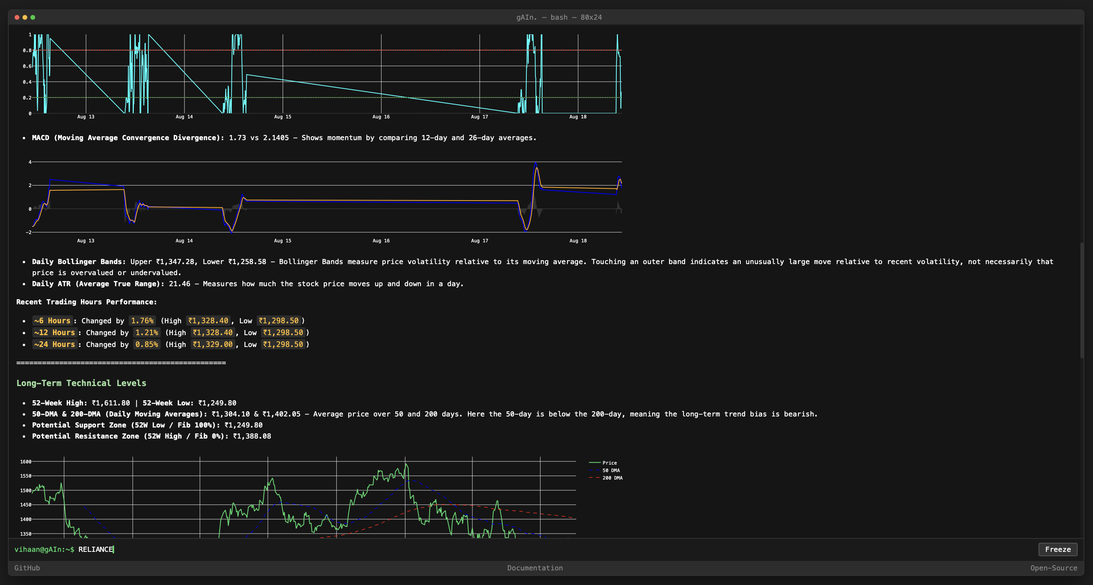Click the 0.8 axis label on oscillator chart
This screenshot has height=585, width=1093.
click(x=27, y=51)
